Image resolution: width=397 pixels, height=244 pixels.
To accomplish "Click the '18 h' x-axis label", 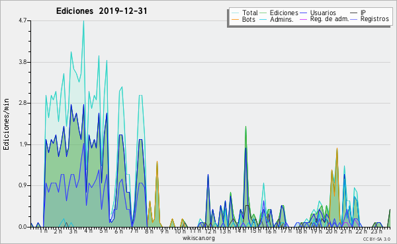I will coord(300,231).
